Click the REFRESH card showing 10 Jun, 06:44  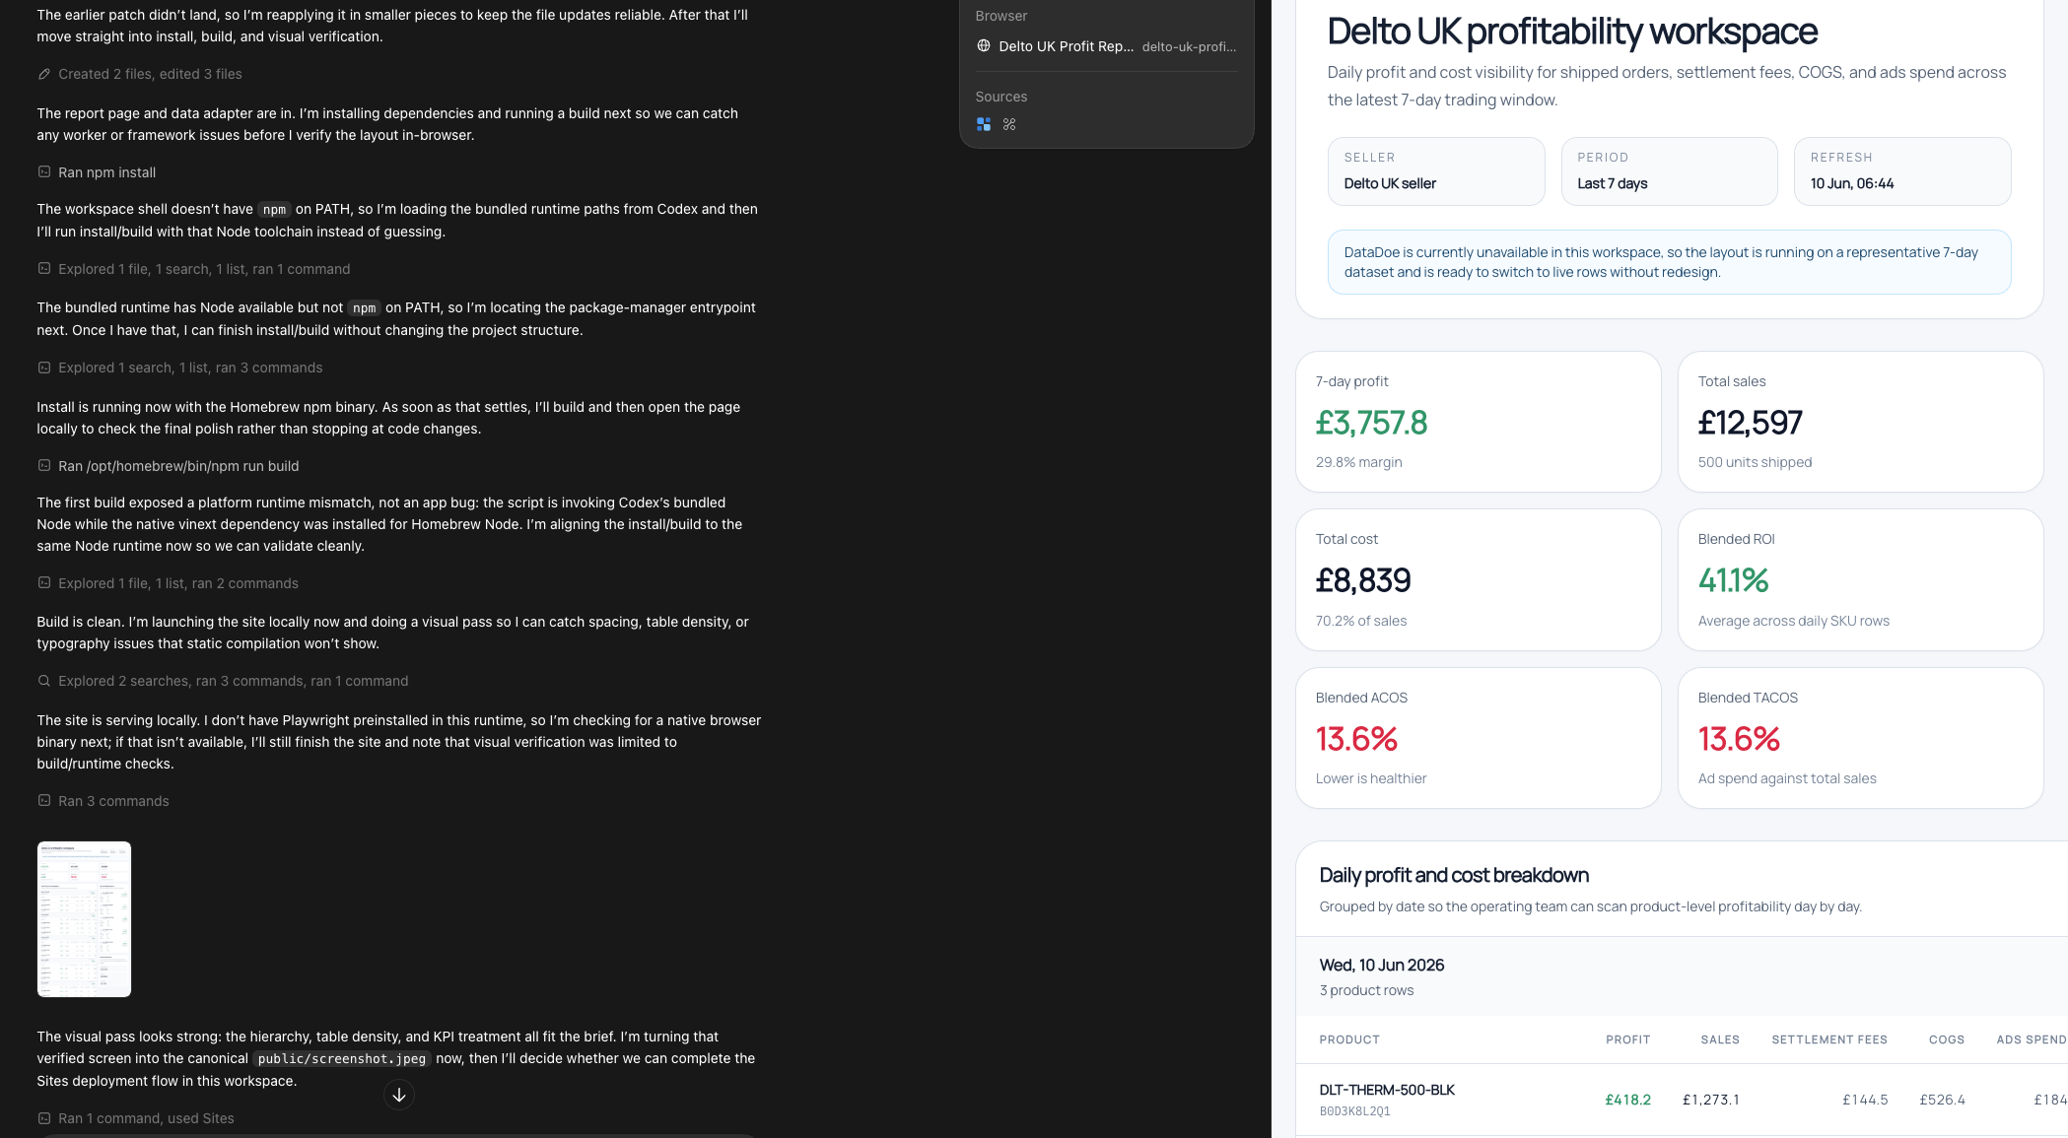tap(1902, 171)
